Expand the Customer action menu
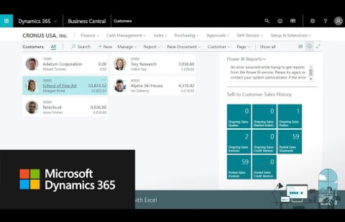 click(x=219, y=47)
